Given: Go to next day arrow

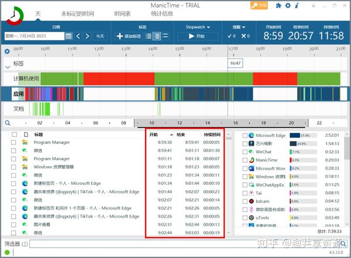Looking at the screenshot, I should 87,36.
